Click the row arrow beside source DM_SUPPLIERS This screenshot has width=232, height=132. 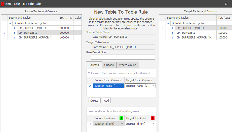coord(5,33)
